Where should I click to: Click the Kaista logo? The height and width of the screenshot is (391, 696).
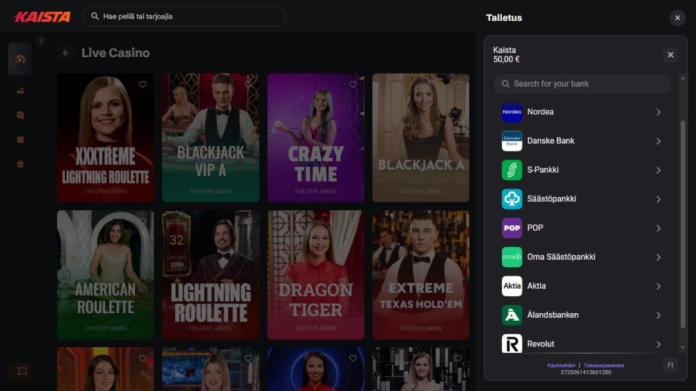[x=42, y=17]
